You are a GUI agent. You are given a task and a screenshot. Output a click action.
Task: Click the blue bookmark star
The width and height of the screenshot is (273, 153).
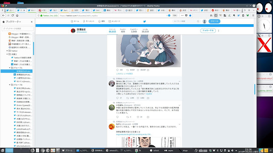coord(190,15)
